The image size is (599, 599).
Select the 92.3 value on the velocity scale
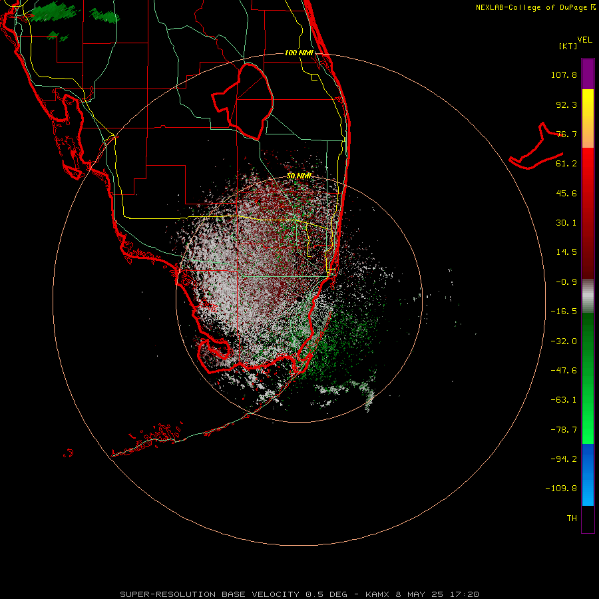pyautogui.click(x=566, y=104)
